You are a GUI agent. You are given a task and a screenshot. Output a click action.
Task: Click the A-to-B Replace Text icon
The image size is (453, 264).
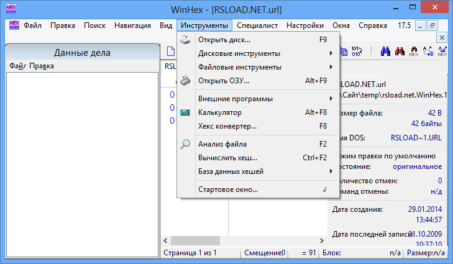(x=428, y=52)
